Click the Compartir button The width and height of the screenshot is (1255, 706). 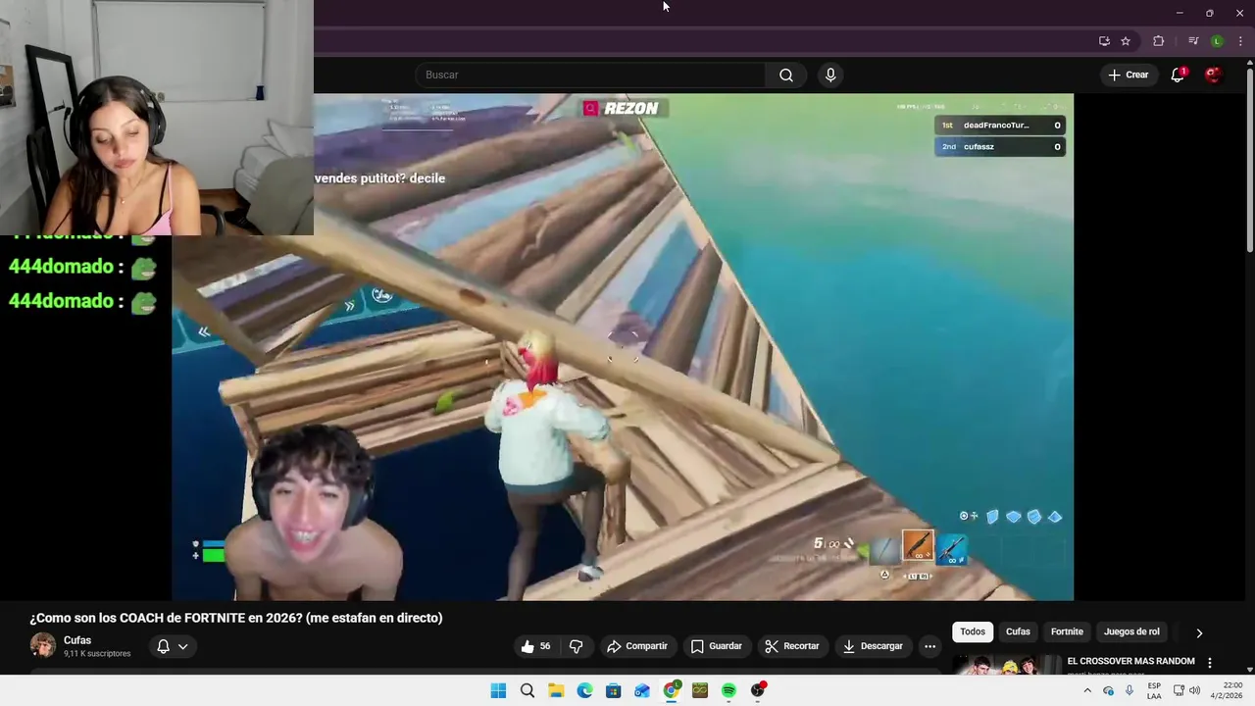click(637, 646)
